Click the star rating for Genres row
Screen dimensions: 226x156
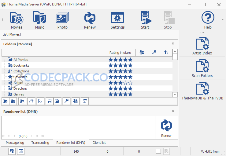[x=120, y=94]
